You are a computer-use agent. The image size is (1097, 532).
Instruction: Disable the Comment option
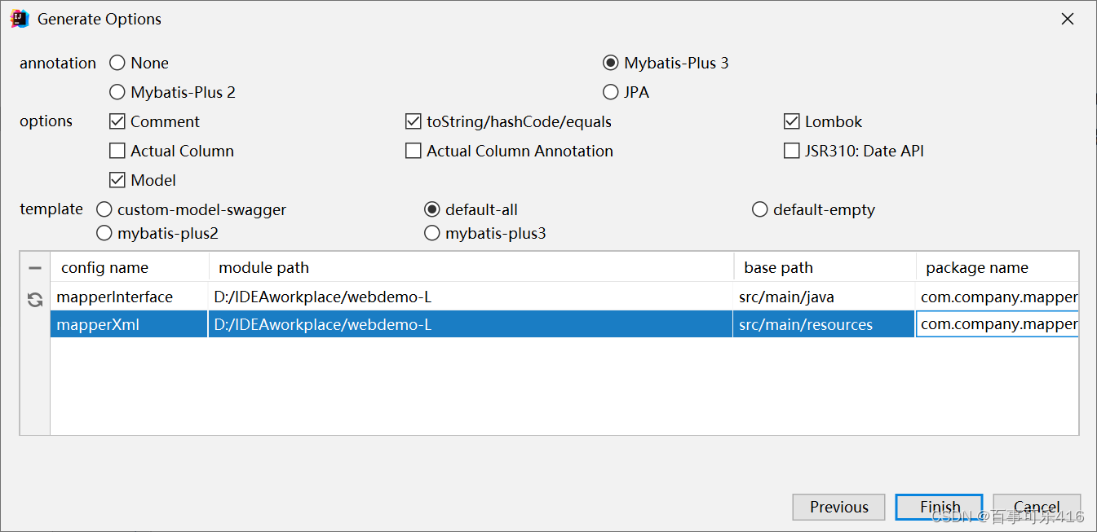[x=116, y=121]
